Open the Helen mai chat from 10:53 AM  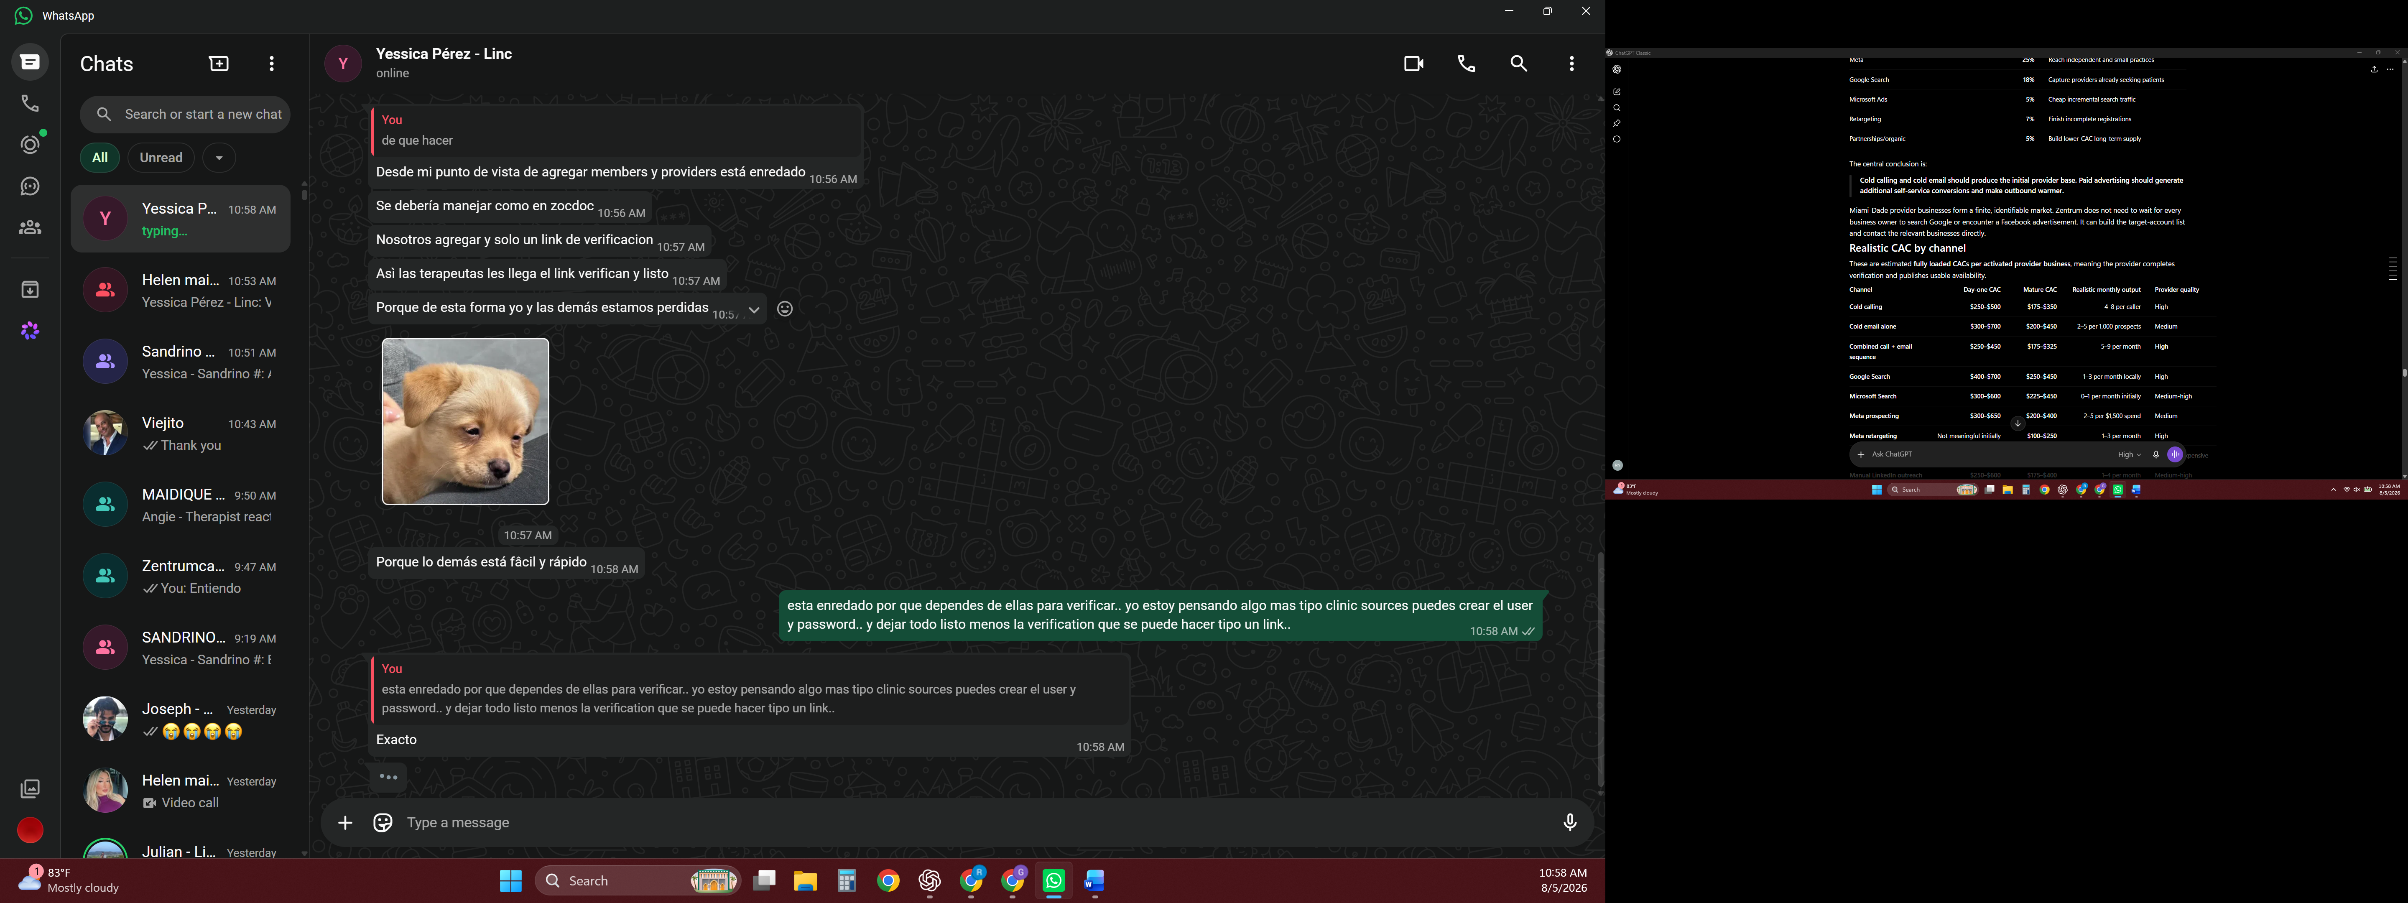pyautogui.click(x=181, y=291)
